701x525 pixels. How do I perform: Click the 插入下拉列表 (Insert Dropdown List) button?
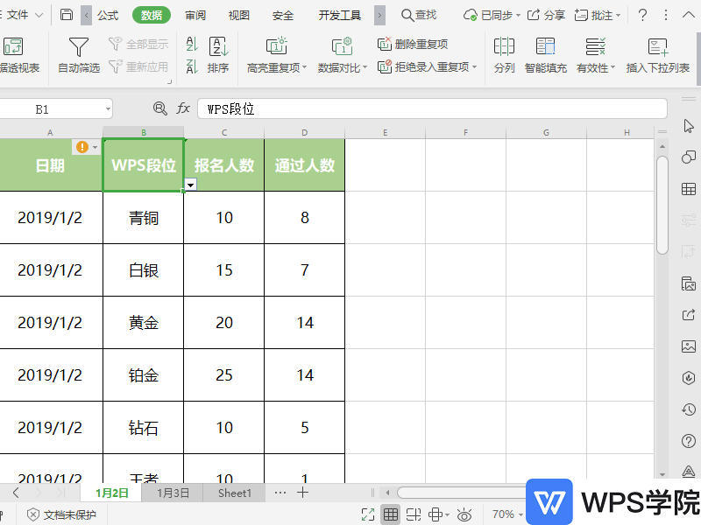pos(657,52)
